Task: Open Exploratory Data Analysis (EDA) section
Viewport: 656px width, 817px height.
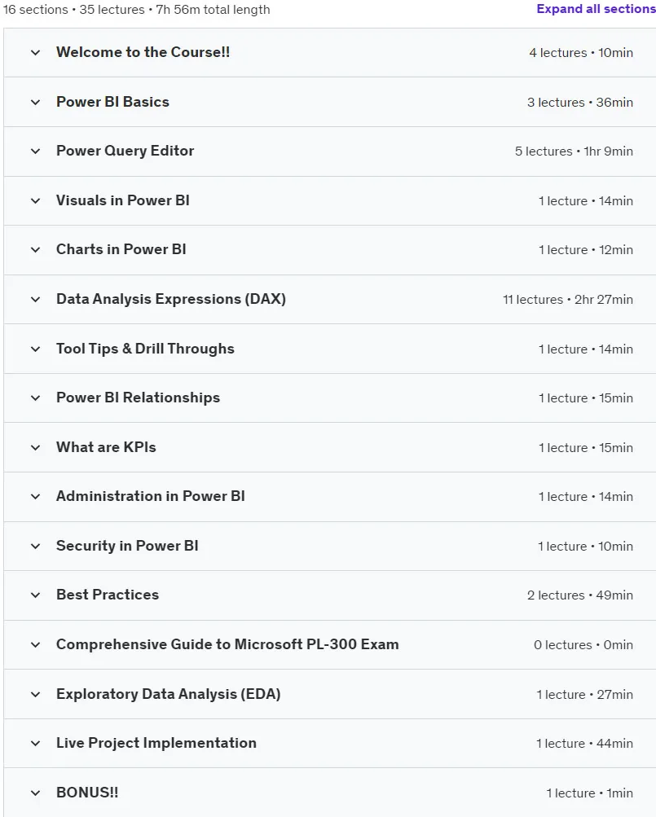Action: pyautogui.click(x=169, y=694)
